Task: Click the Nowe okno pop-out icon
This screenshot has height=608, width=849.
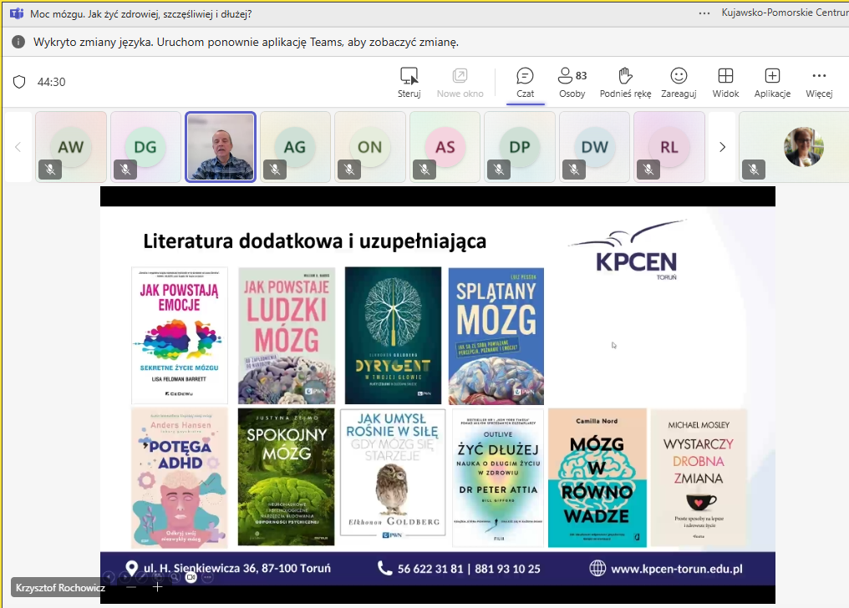Action: [460, 76]
